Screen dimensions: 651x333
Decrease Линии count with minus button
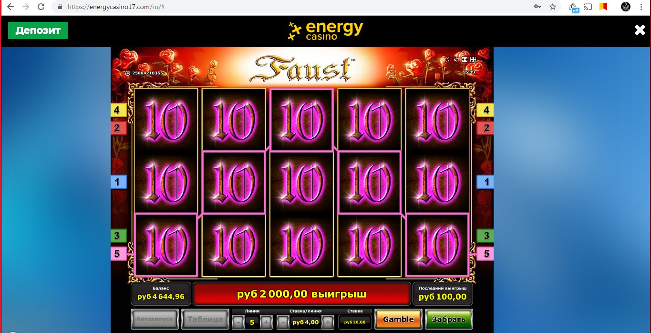[x=238, y=322]
